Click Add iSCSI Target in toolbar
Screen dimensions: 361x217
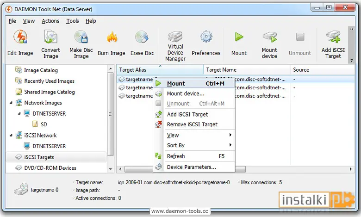333,44
